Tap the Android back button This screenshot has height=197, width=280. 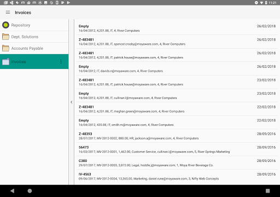(x=13, y=191)
